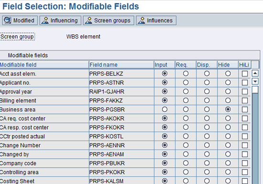Click the Influencing button icon
The image size is (263, 184).
45,20
